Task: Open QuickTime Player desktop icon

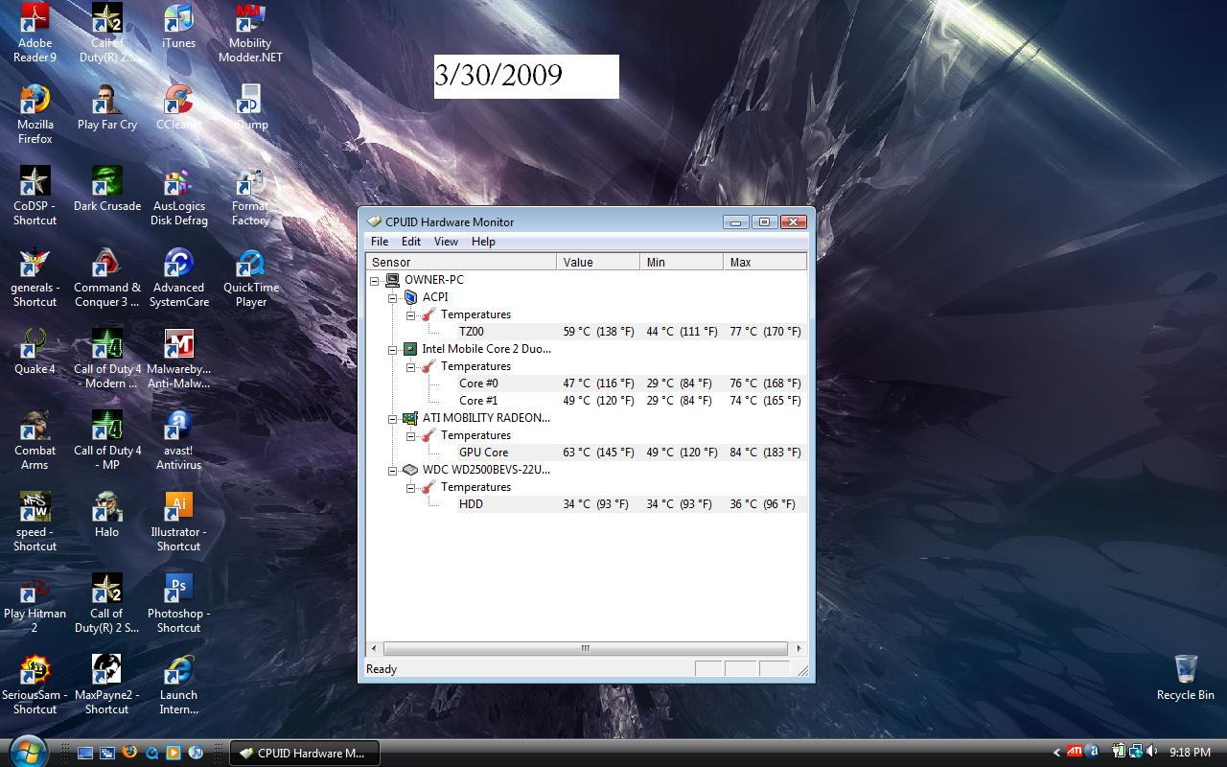Action: (250, 277)
